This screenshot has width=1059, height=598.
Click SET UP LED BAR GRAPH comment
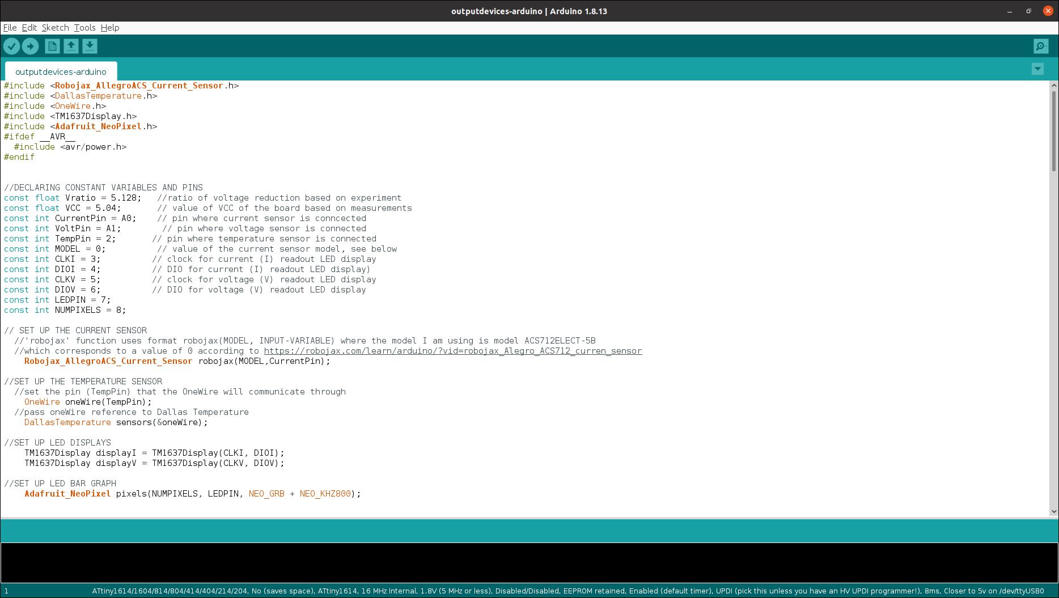coord(60,484)
